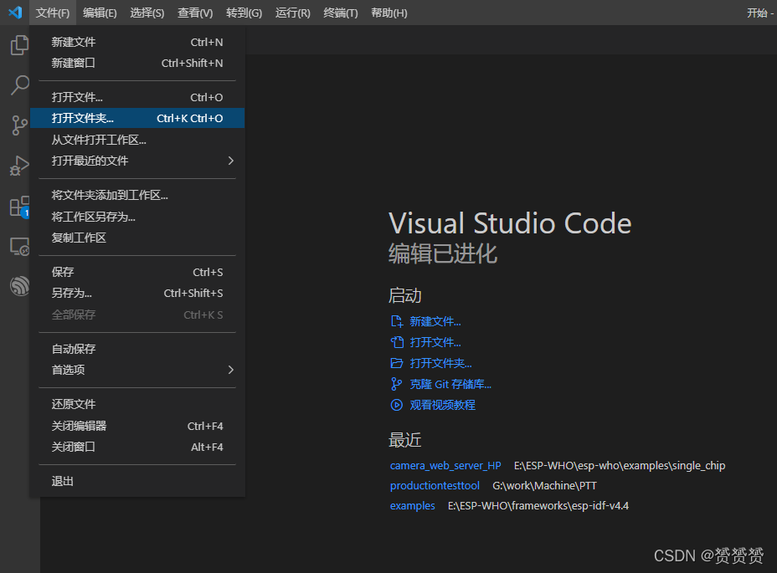Image resolution: width=777 pixels, height=573 pixels.
Task: Choose 从文件打开工作区... entry
Action: [137, 140]
